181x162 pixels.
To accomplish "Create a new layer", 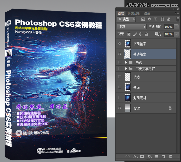I will [x=164, y=156].
